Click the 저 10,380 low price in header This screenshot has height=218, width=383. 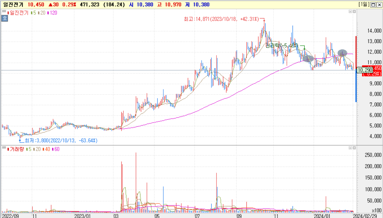pos(197,5)
